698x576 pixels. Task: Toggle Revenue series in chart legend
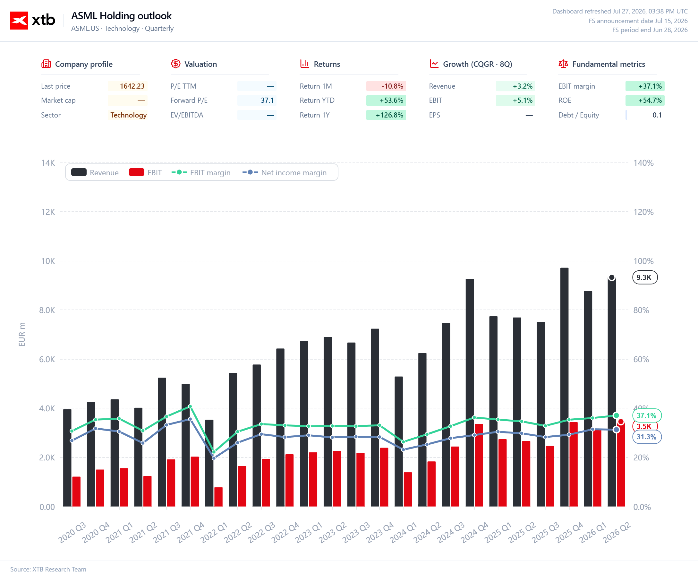(95, 172)
